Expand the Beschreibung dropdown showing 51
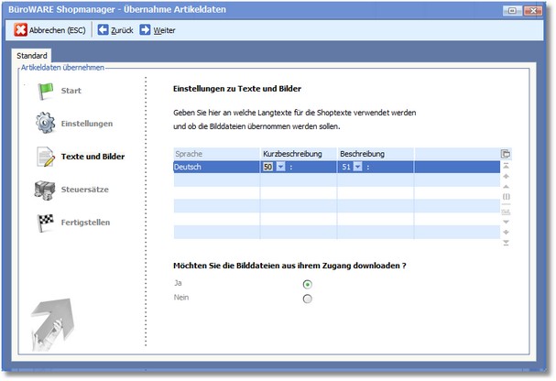Viewport: 556px width, 381px height. (356, 167)
